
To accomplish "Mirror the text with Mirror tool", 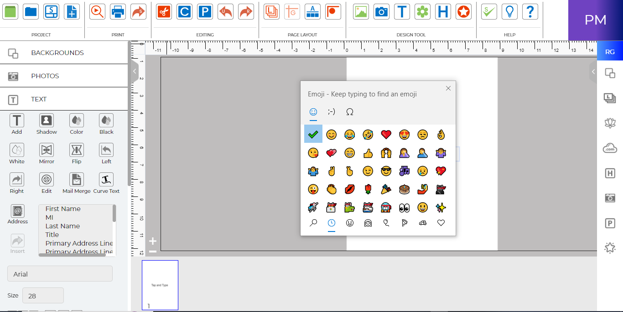I will pos(47,154).
